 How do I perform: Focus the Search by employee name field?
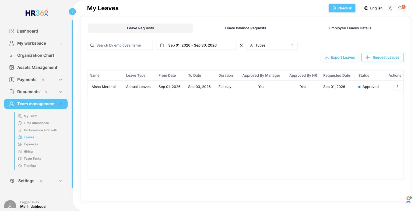(120, 45)
